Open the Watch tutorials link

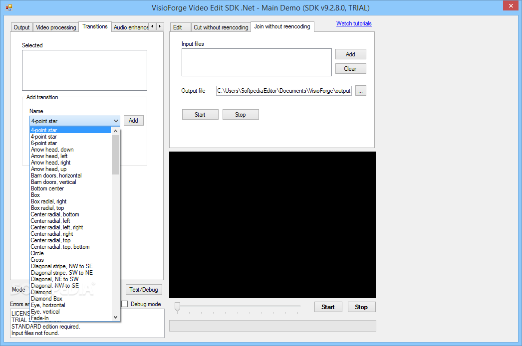click(x=354, y=23)
